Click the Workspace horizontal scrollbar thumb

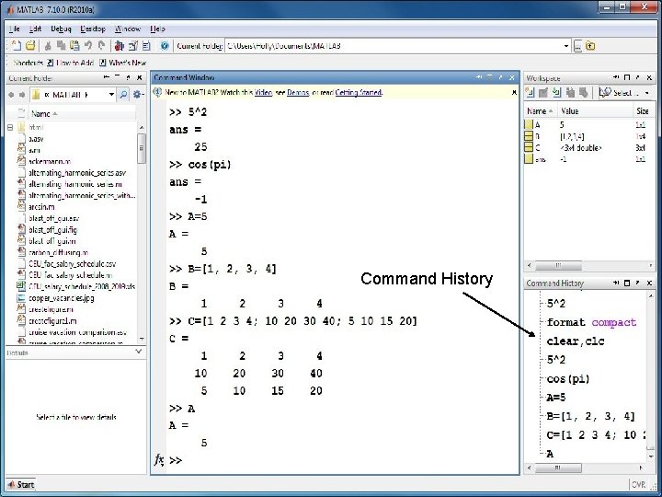click(x=558, y=265)
